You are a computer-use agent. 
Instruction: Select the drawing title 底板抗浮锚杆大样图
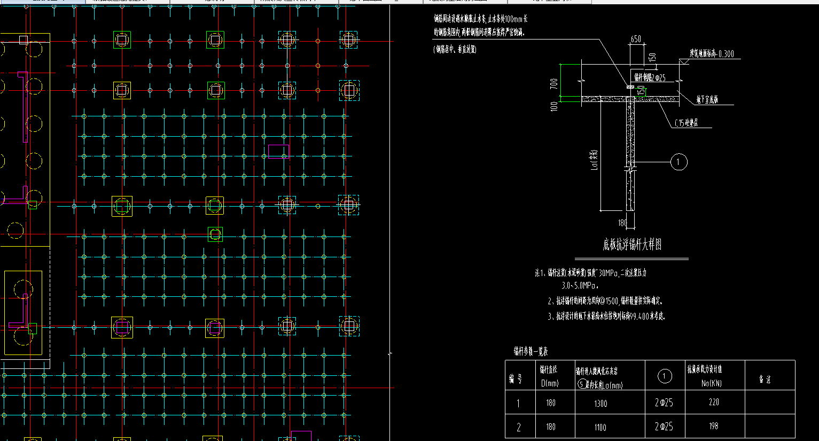[x=632, y=245]
